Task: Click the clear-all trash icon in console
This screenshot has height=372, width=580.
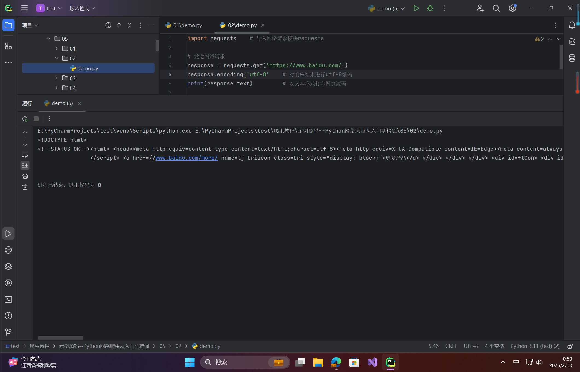Action: [x=25, y=187]
